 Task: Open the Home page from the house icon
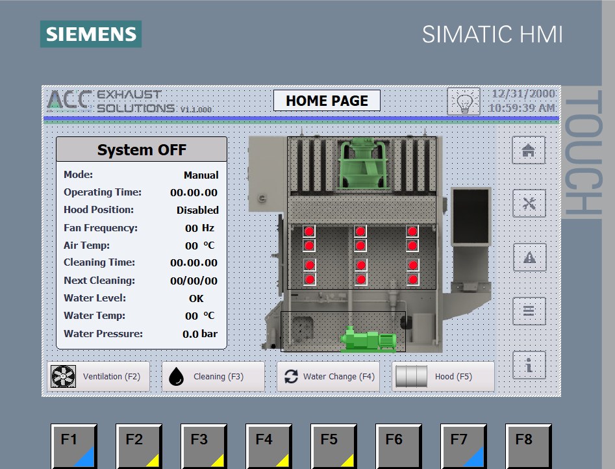click(x=529, y=150)
